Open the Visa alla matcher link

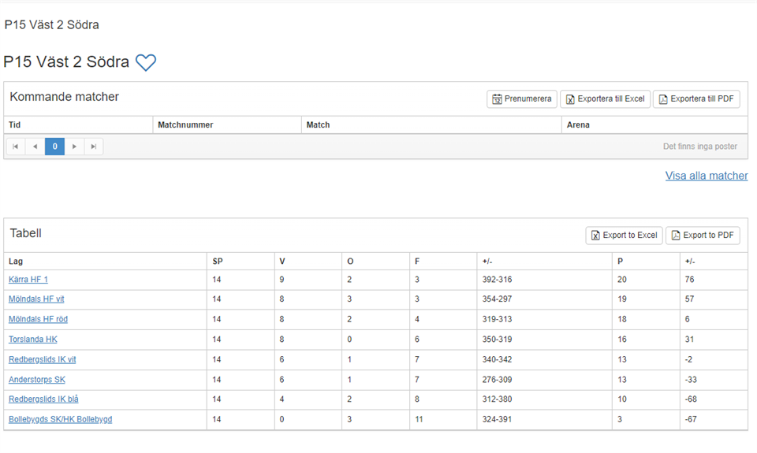(x=706, y=176)
